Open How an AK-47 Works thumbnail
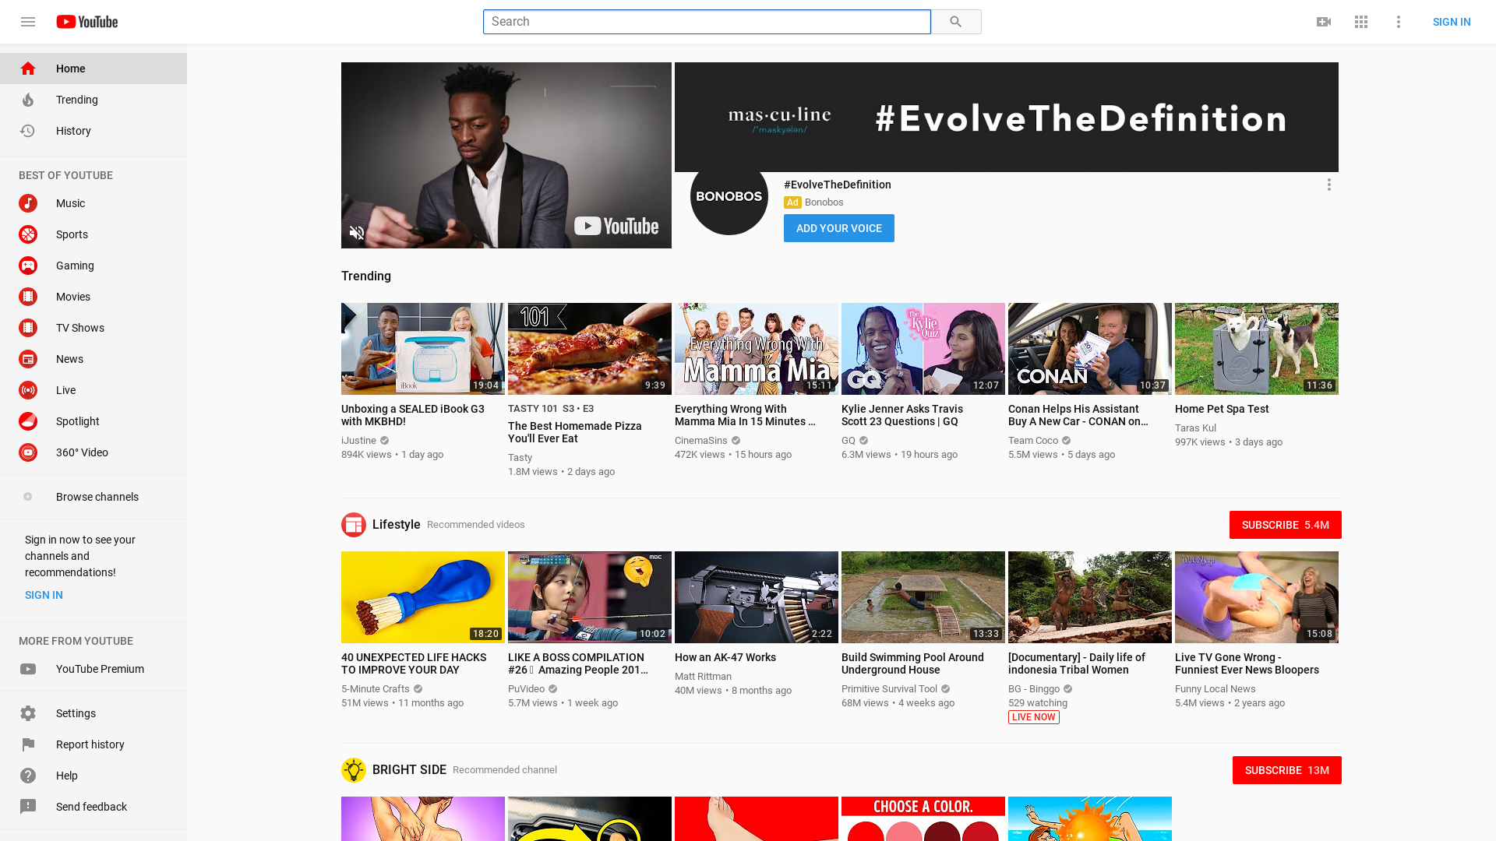The height and width of the screenshot is (841, 1496). (x=757, y=597)
